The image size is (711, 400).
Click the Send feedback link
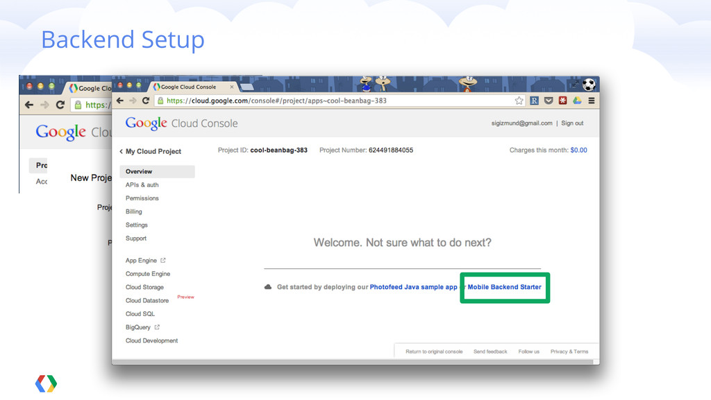[x=490, y=351]
